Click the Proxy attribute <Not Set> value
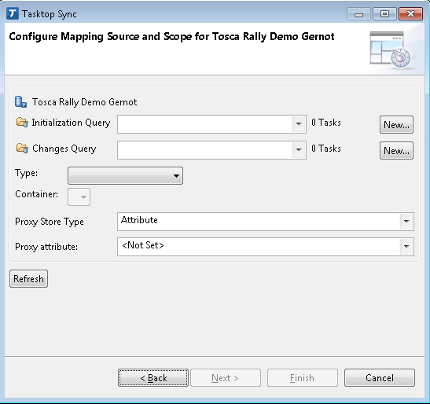This screenshot has width=430, height=404. 143,245
